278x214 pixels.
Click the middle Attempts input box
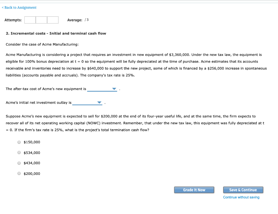(41, 20)
